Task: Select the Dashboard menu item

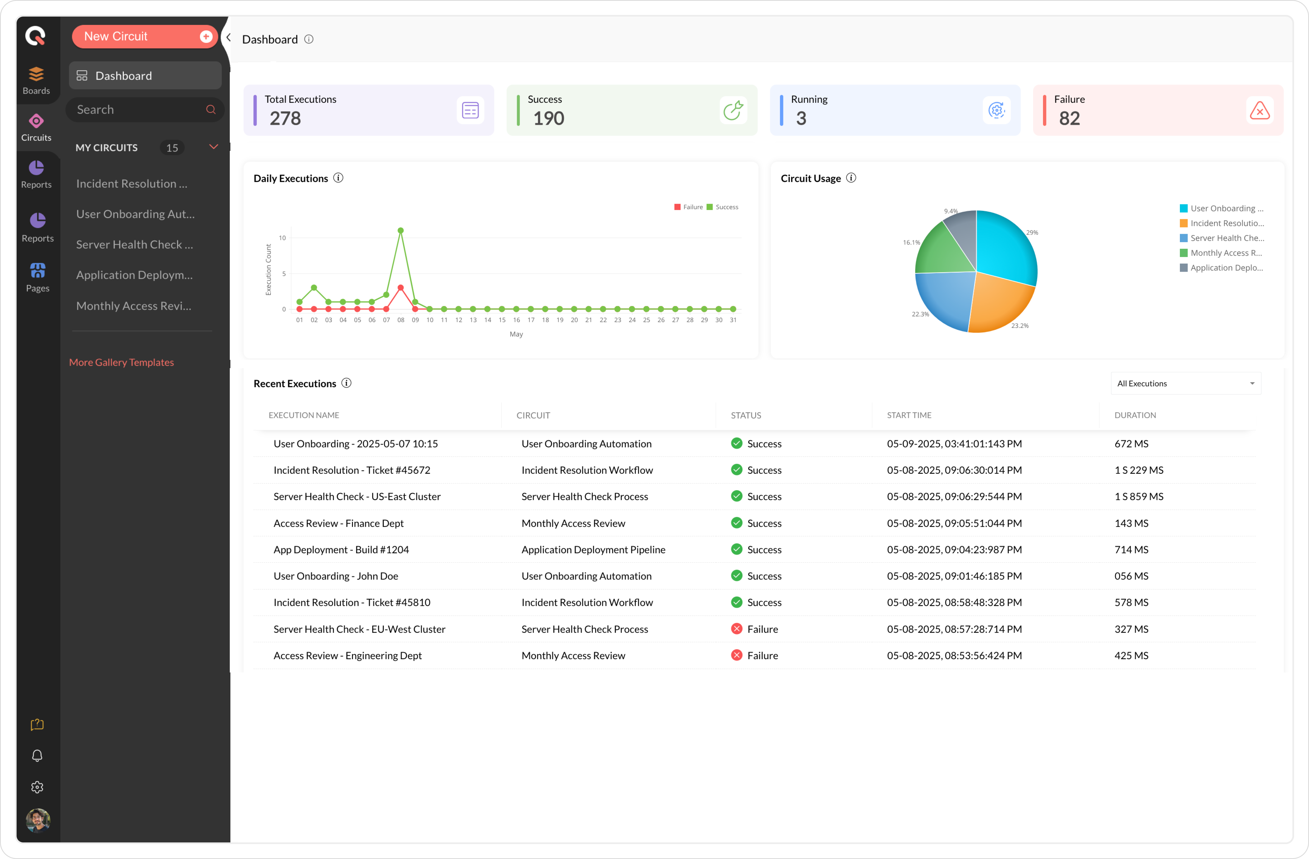Action: (x=145, y=76)
